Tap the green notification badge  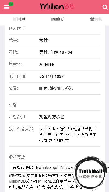[x=11, y=4]
